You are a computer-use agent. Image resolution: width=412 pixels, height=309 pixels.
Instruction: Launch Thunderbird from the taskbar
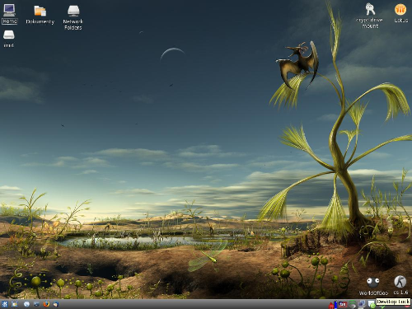click(56, 304)
